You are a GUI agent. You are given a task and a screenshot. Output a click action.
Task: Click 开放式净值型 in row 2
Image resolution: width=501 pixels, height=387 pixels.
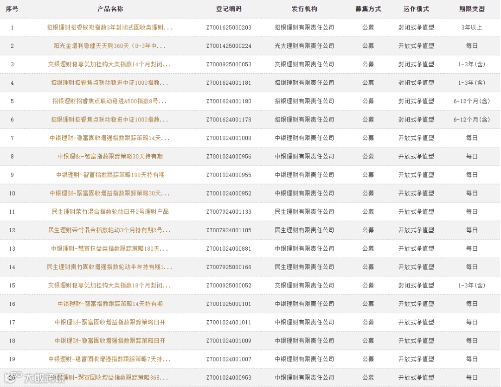(x=416, y=46)
